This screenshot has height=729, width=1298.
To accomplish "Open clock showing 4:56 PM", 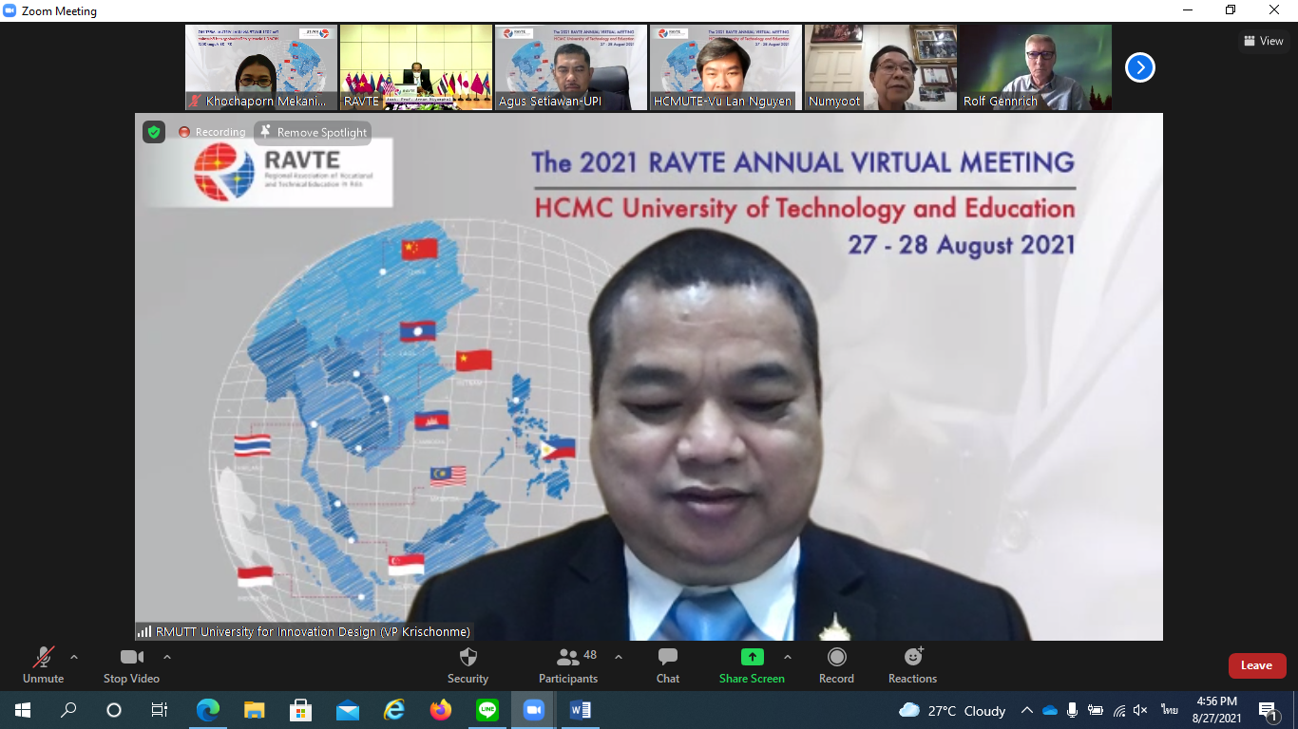I will (x=1217, y=710).
